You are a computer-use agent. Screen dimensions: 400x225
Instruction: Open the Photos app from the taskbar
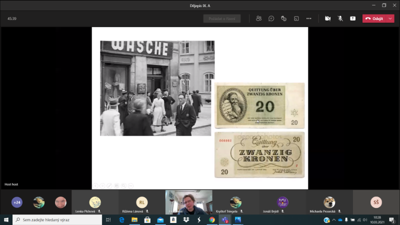coord(238,219)
